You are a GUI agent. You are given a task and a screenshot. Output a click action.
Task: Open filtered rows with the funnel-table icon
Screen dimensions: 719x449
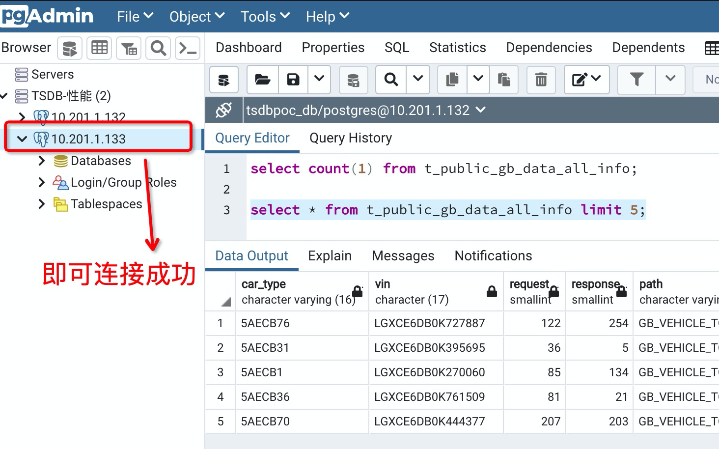[128, 48]
